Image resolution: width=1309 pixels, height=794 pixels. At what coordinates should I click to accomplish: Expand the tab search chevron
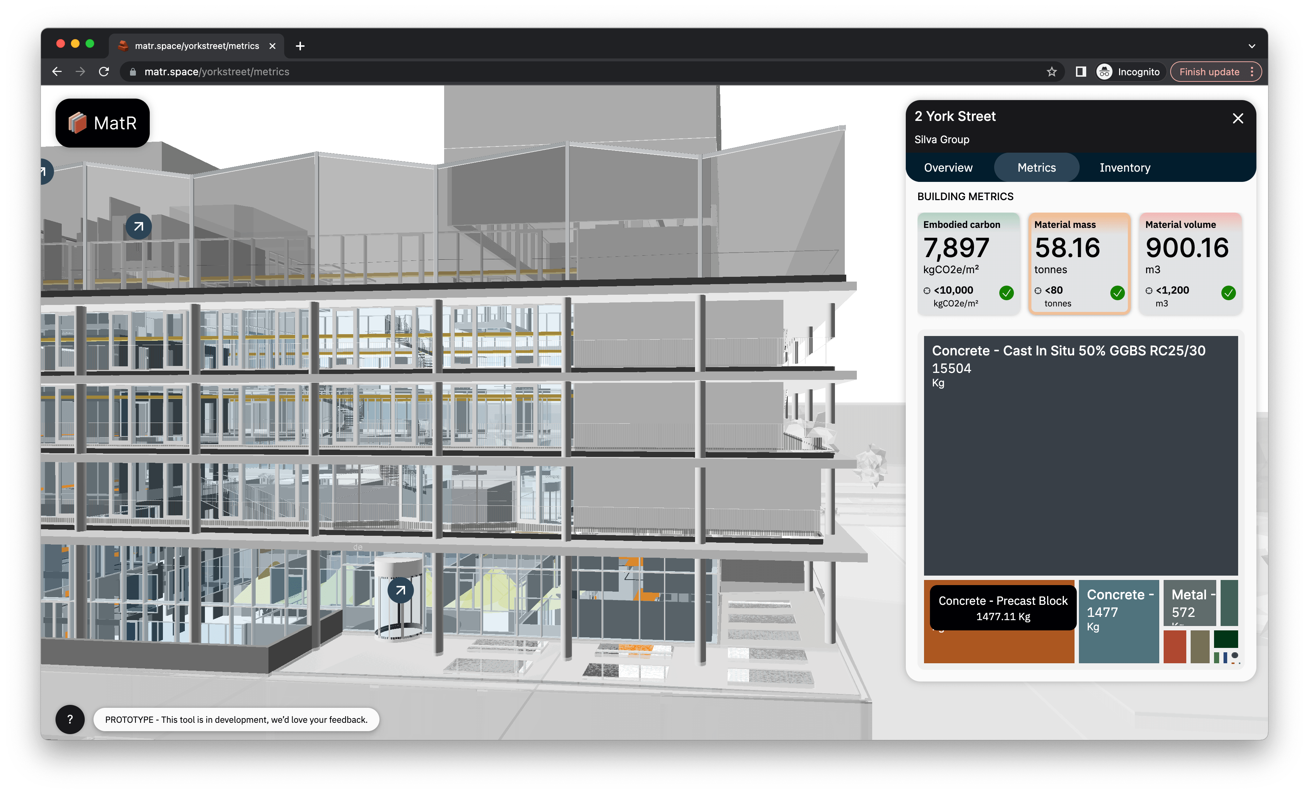coord(1252,46)
